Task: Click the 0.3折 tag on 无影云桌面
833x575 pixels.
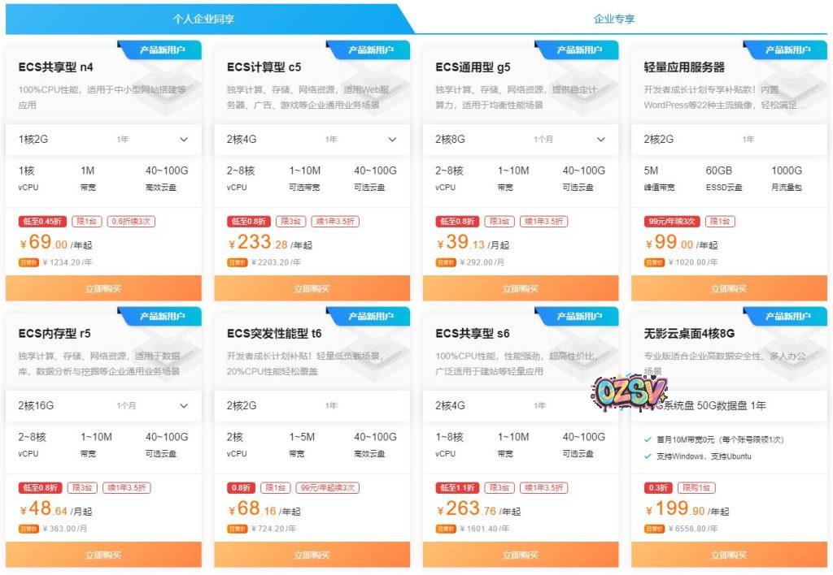Action: [658, 487]
